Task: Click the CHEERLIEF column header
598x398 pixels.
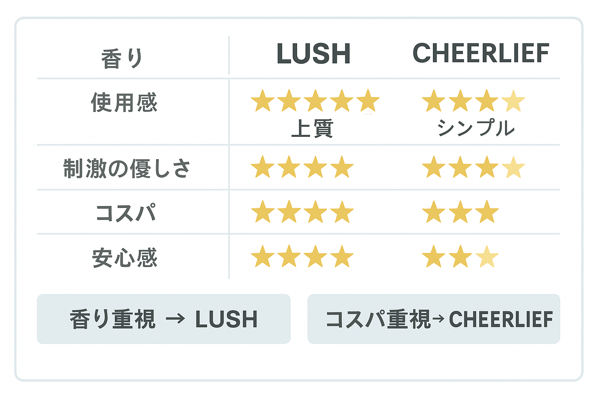Action: 481,53
